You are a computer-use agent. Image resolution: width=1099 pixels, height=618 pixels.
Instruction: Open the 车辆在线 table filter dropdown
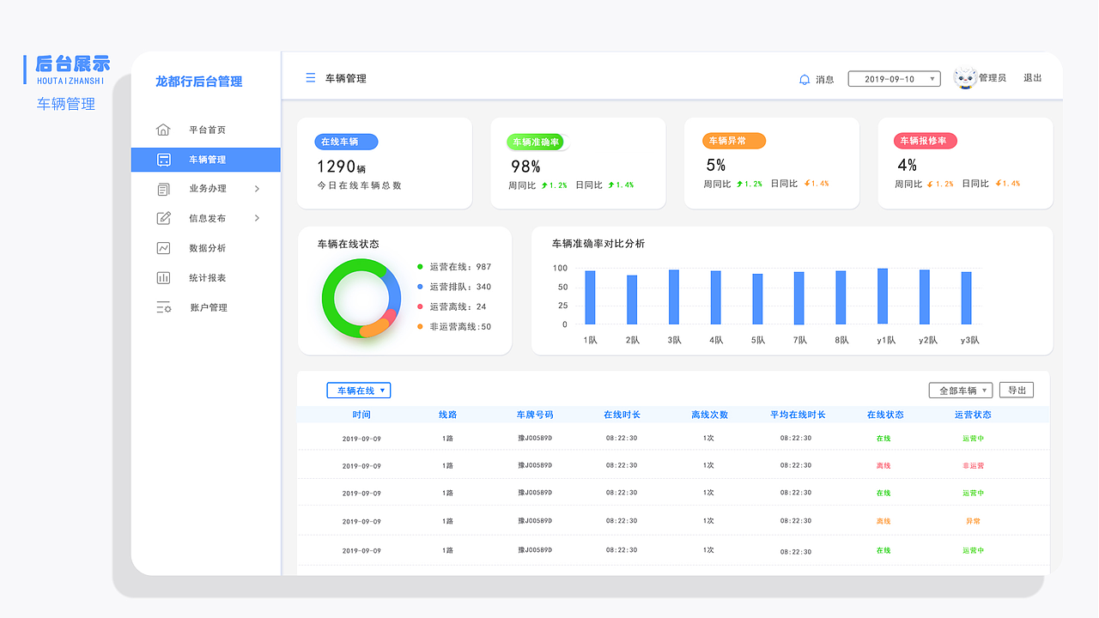tap(359, 391)
